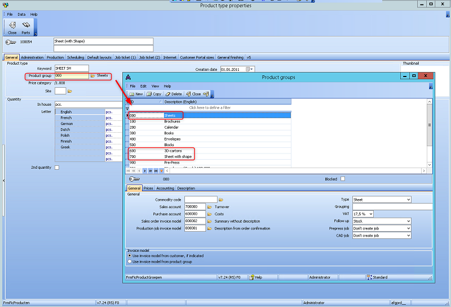Switch to the Production tab
Image resolution: width=451 pixels, height=307 pixels.
coord(55,57)
